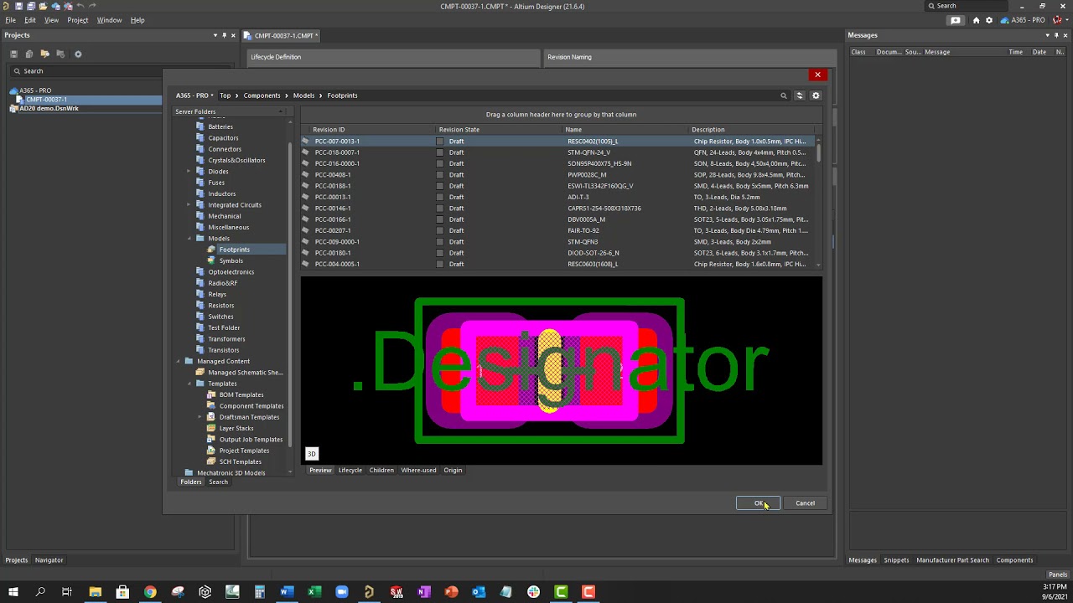Confirm selection with OK button
The height and width of the screenshot is (603, 1073).
(758, 503)
